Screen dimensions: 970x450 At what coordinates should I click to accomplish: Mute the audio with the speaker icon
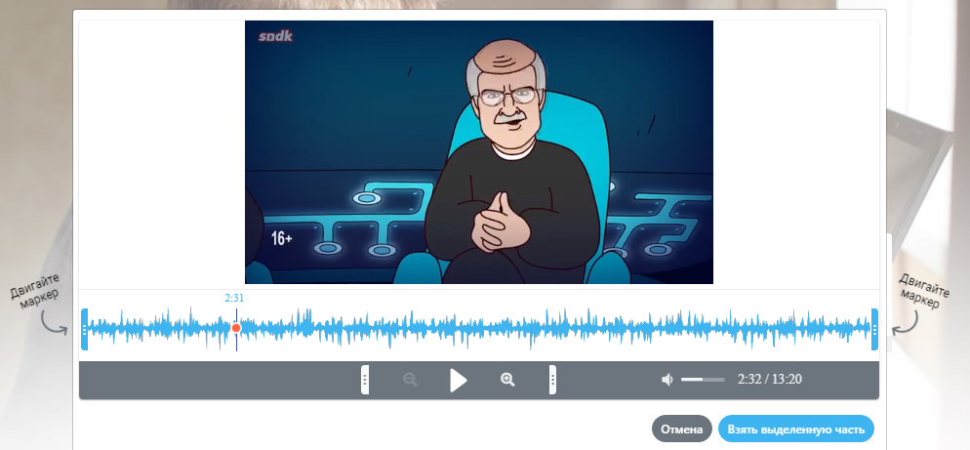pos(667,380)
